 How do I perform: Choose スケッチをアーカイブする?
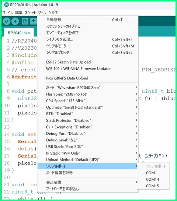click(x=88, y=26)
